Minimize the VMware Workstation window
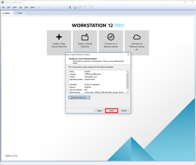The image size is (196, 165). pos(179,2)
